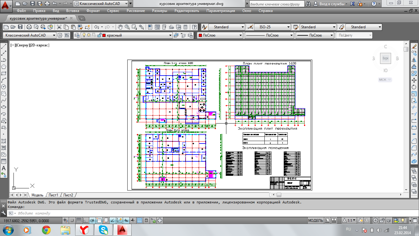Select the Polygon draw tool
This screenshot has width=419, height=236.
pyautogui.click(x=4, y=67)
